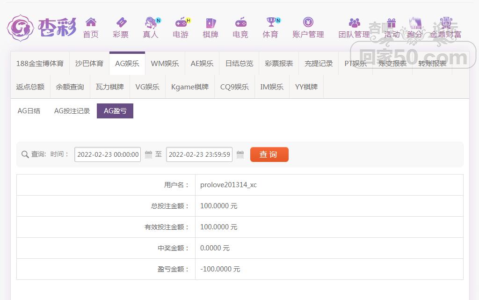Open the WM娱乐 tab

coord(165,63)
